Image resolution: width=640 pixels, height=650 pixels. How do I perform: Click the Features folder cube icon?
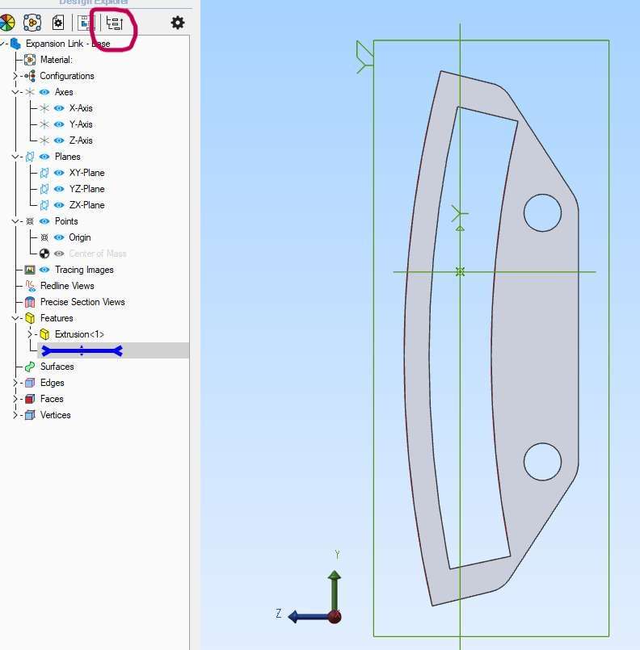[30, 318]
